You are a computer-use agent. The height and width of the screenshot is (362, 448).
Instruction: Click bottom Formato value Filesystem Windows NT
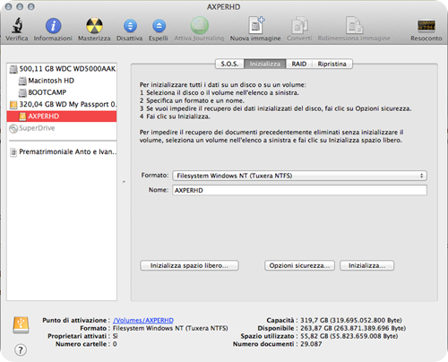click(170, 328)
